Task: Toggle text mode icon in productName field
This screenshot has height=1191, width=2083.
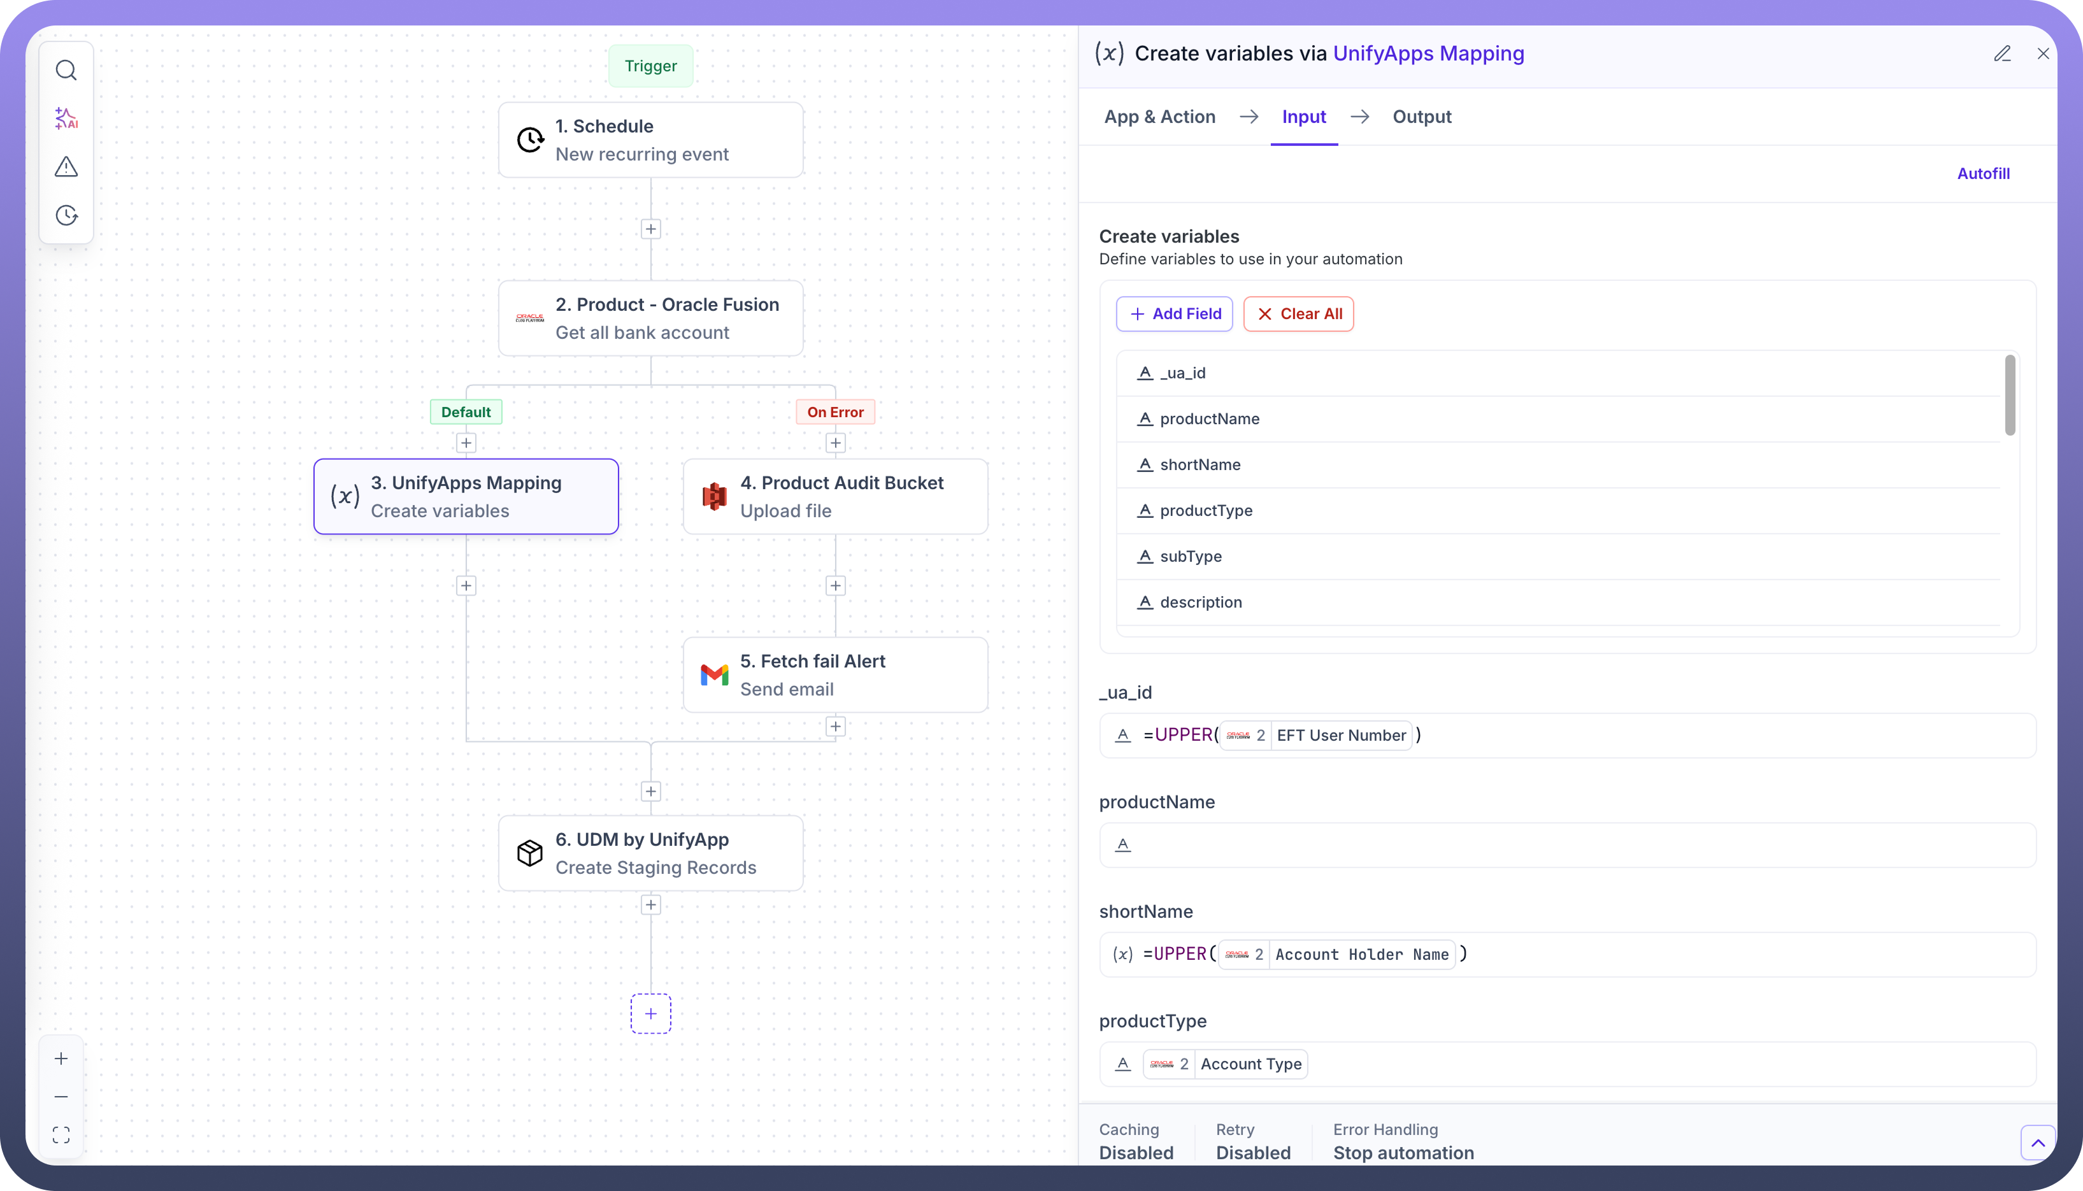Action: click(1122, 845)
